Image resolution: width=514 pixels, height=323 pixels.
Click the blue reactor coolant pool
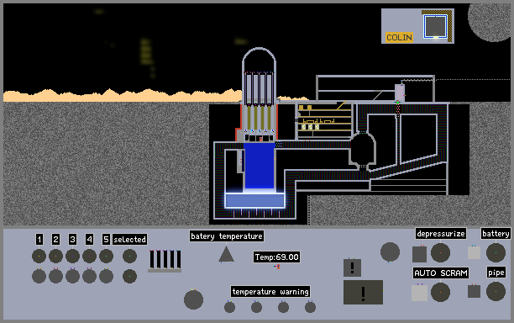[x=259, y=167]
